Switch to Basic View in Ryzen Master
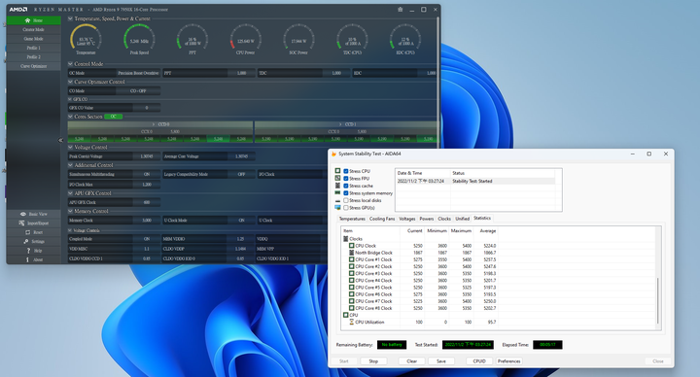This screenshot has height=377, width=700. click(x=33, y=214)
